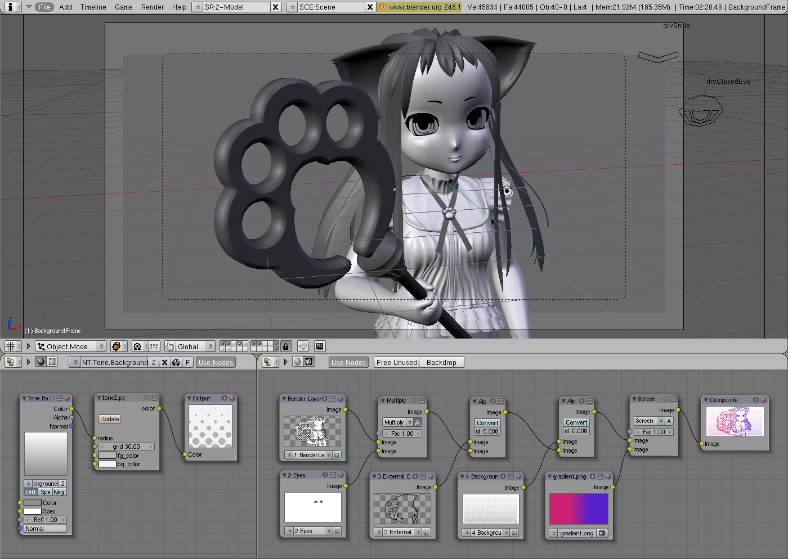Screen dimensions: 788x559
Task: Delete the SCE:Scene datablock with X
Action: coord(370,7)
